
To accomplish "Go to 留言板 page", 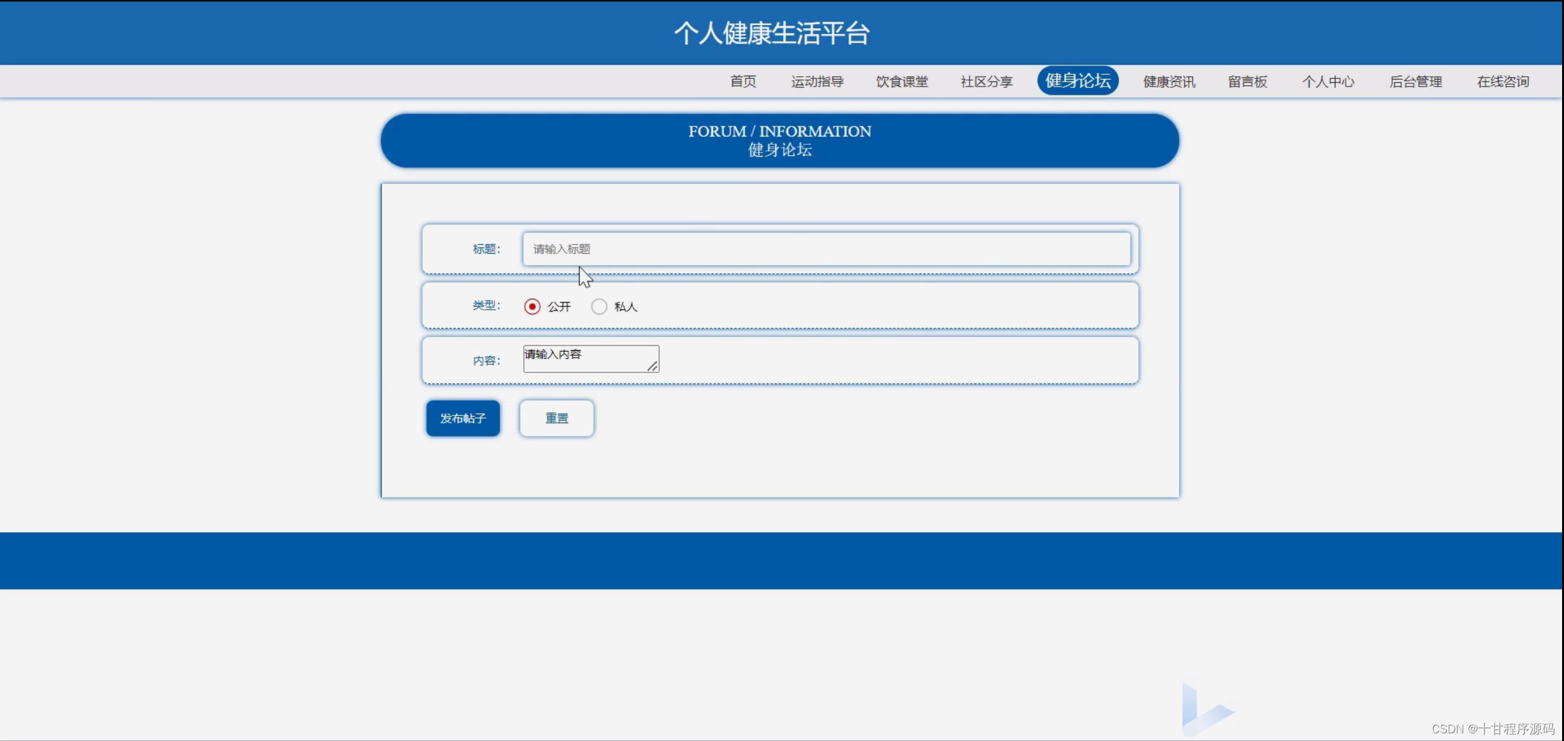I will [x=1247, y=81].
